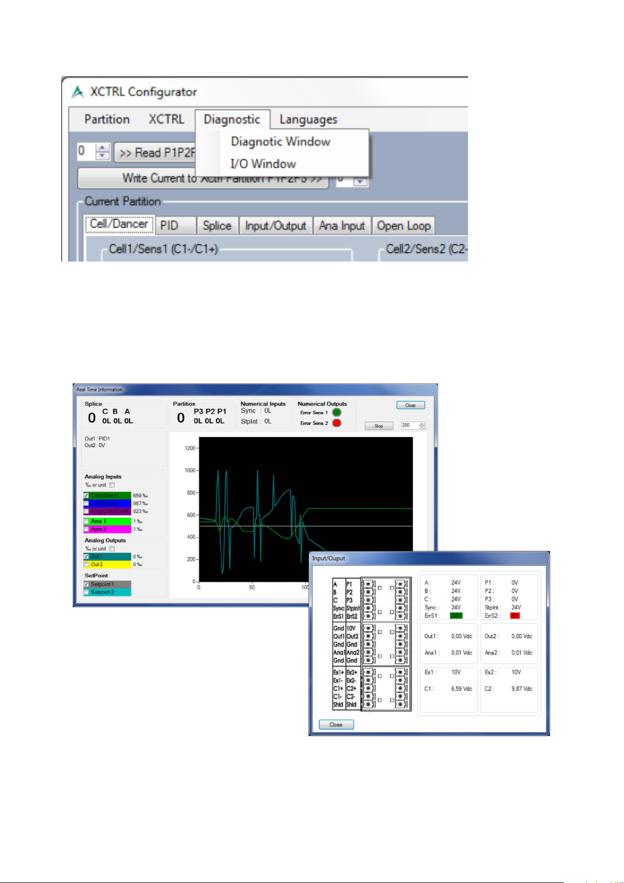
Task: Switch to the Splice tab
Action: pos(217,226)
